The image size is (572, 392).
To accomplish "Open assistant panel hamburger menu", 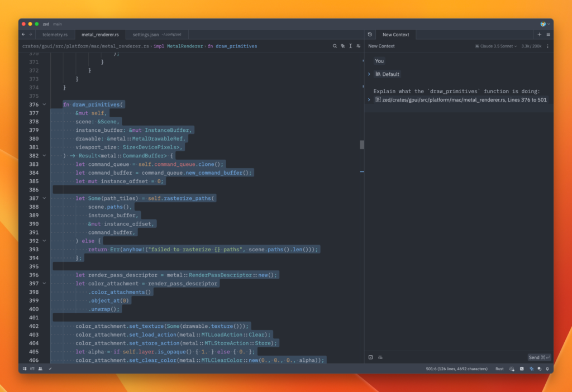I will point(549,34).
